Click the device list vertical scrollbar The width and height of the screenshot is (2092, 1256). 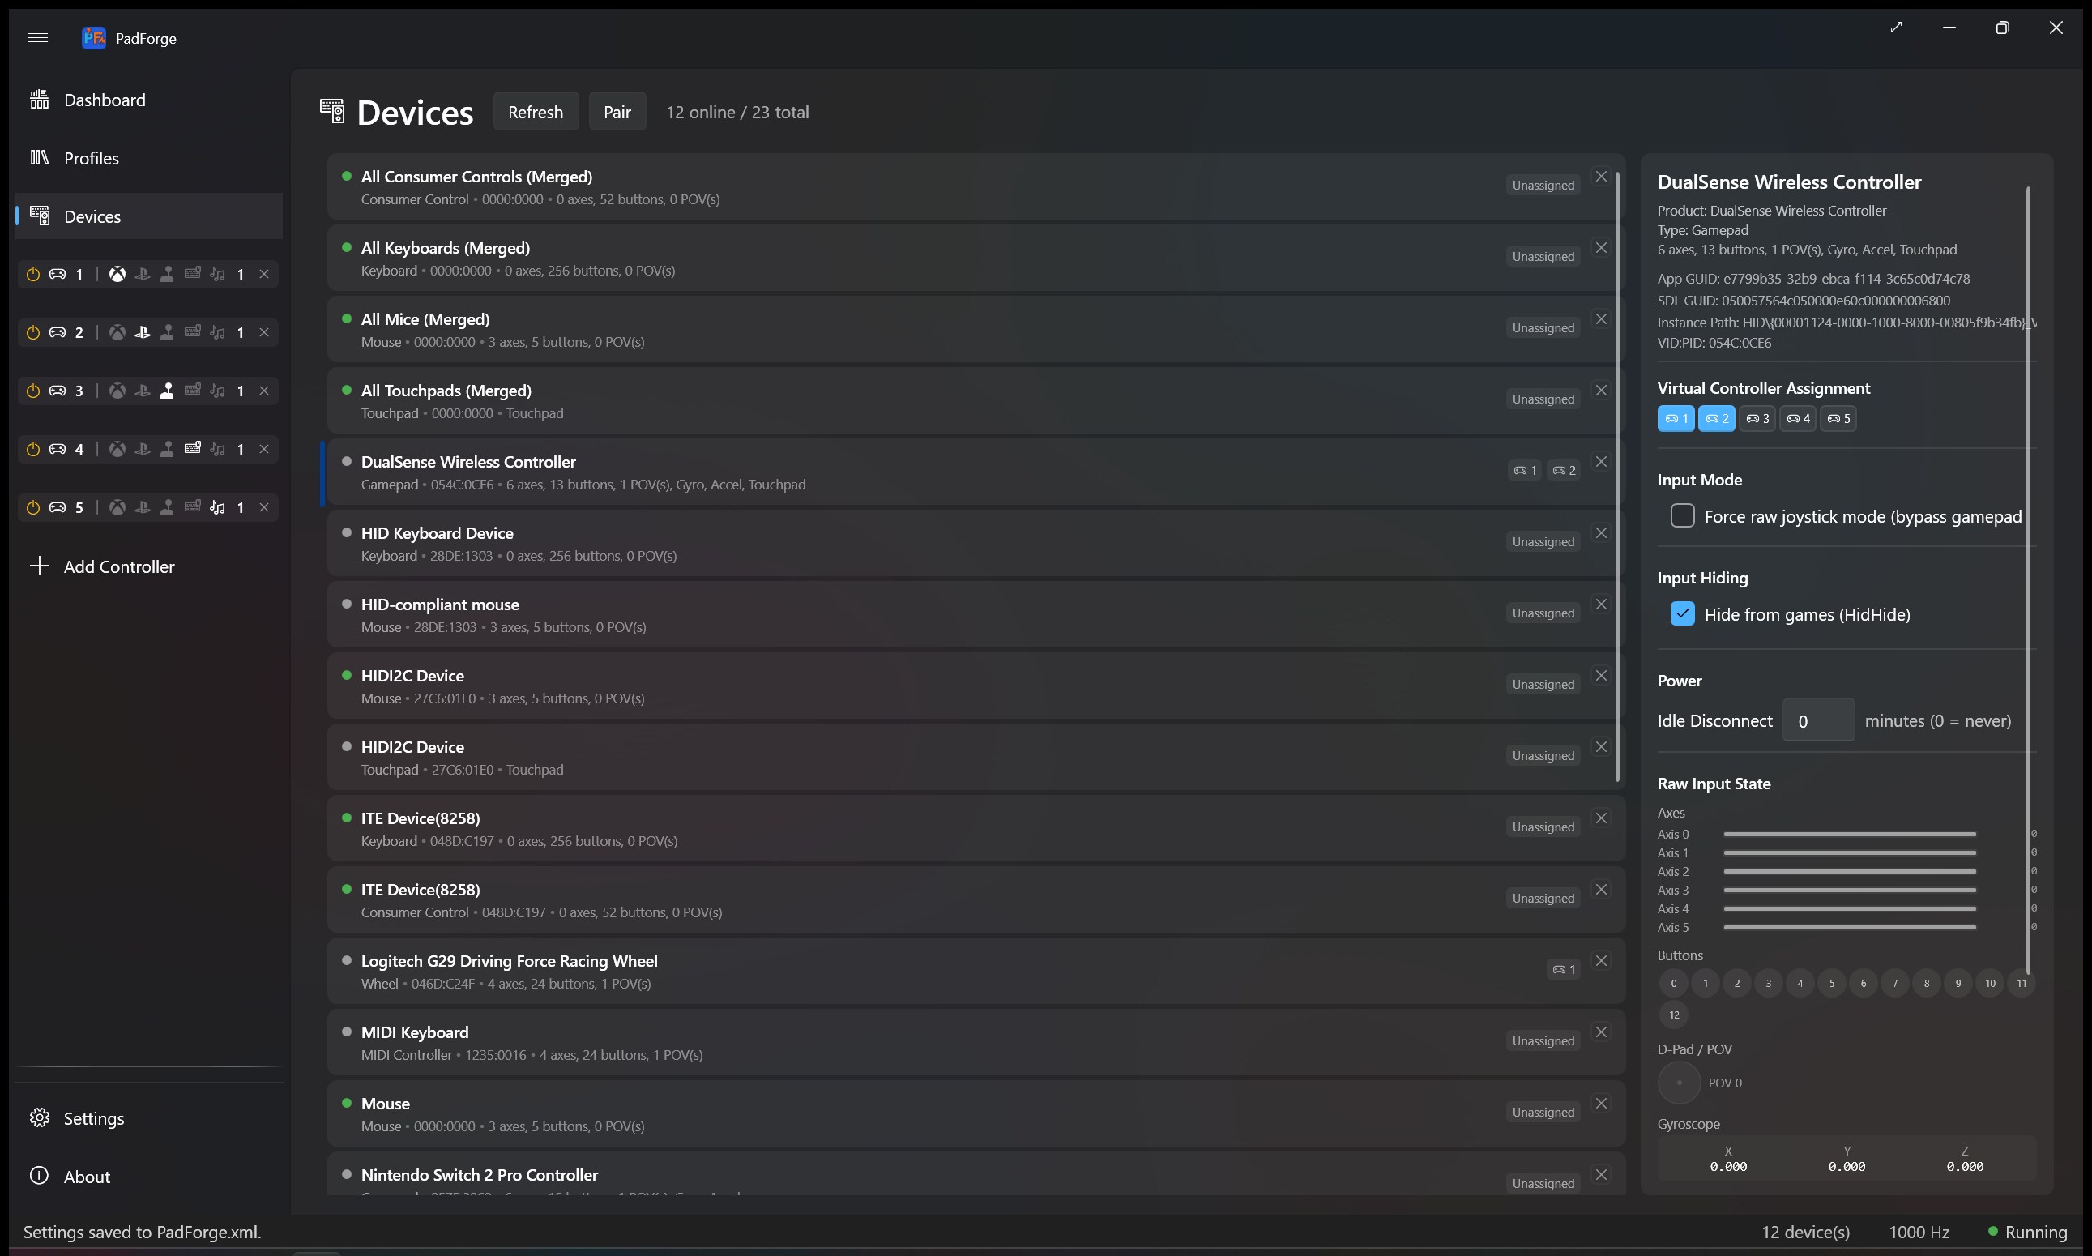point(1617,476)
